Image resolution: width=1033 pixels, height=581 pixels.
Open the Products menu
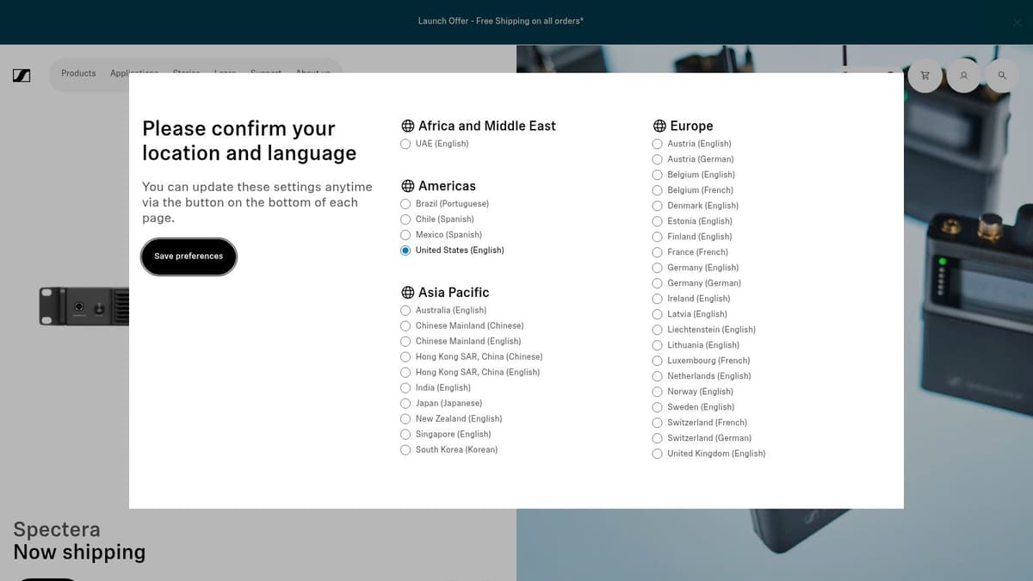coord(78,73)
